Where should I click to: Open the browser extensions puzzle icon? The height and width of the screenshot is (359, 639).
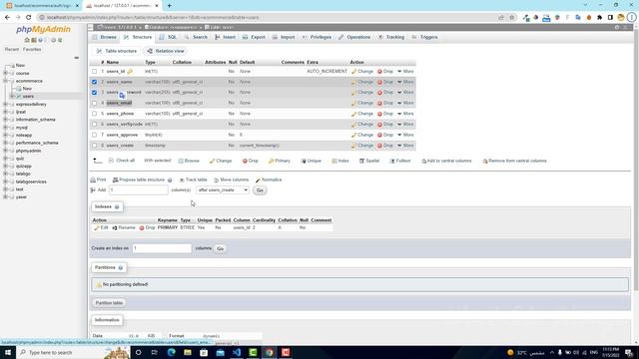pos(599,18)
